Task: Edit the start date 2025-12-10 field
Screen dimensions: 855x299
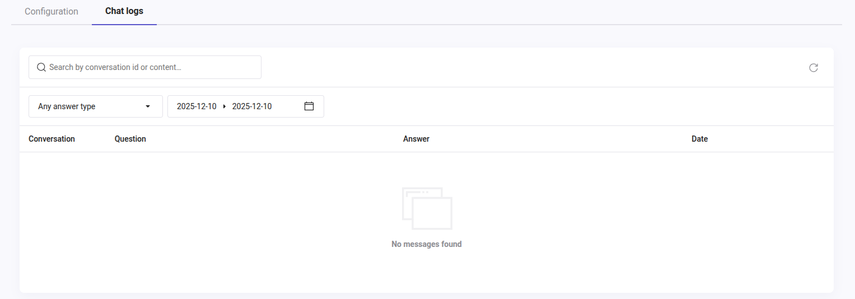Action: [x=197, y=106]
